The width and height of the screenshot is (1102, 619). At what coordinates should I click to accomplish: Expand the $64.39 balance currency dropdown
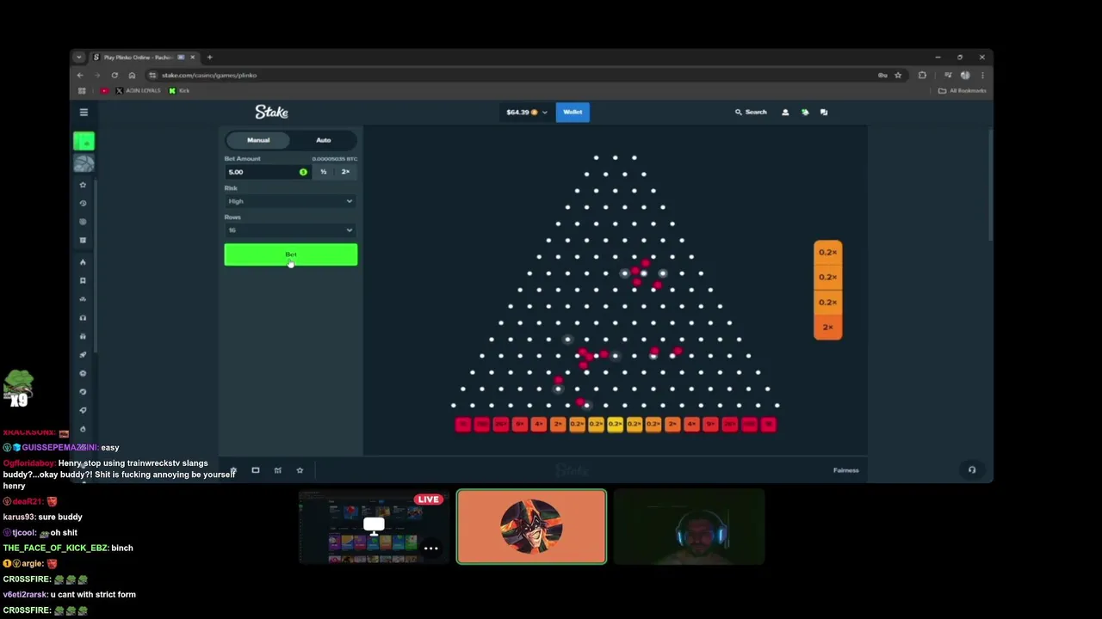click(x=526, y=112)
